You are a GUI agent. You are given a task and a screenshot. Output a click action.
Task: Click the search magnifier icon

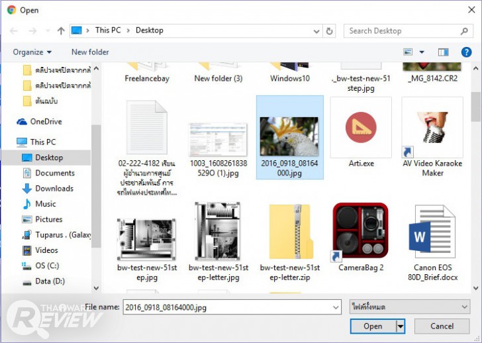pyautogui.click(x=465, y=30)
